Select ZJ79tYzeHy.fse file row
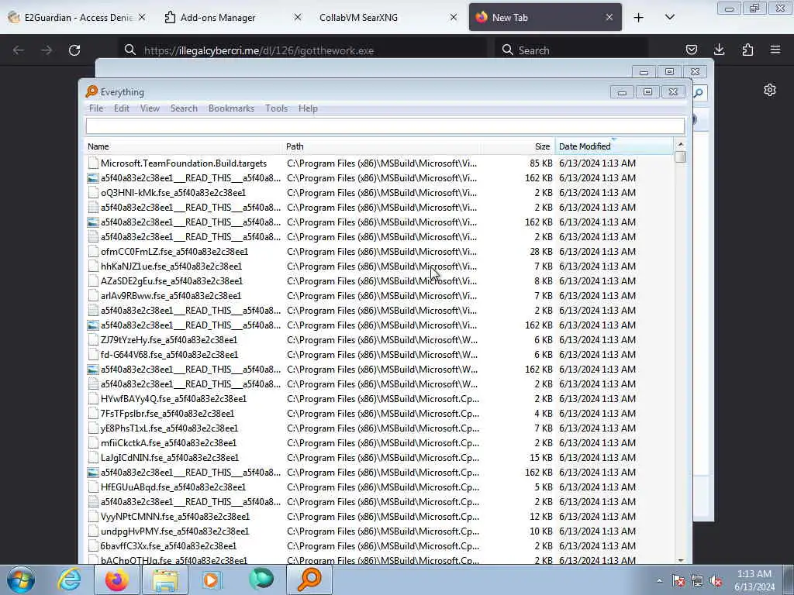Screen dimensions: 794x595 click(380, 340)
